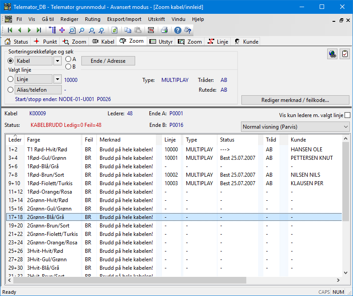Click the plain magnifier search icon

tap(81, 30)
